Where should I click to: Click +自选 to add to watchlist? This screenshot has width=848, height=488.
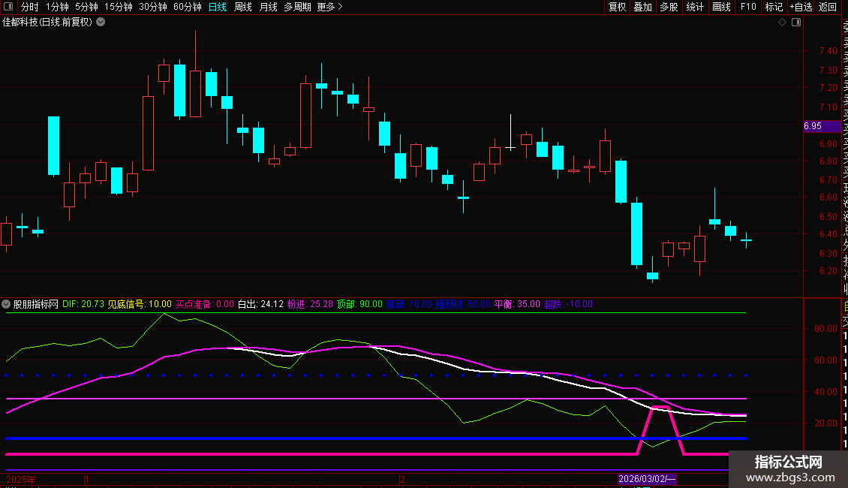[801, 7]
